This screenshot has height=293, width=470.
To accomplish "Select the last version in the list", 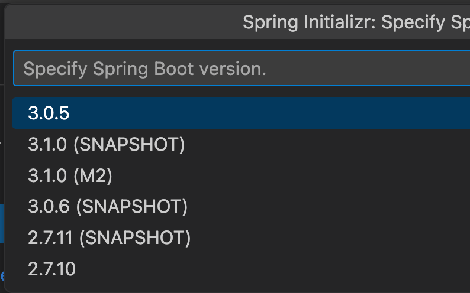I will (x=241, y=268).
